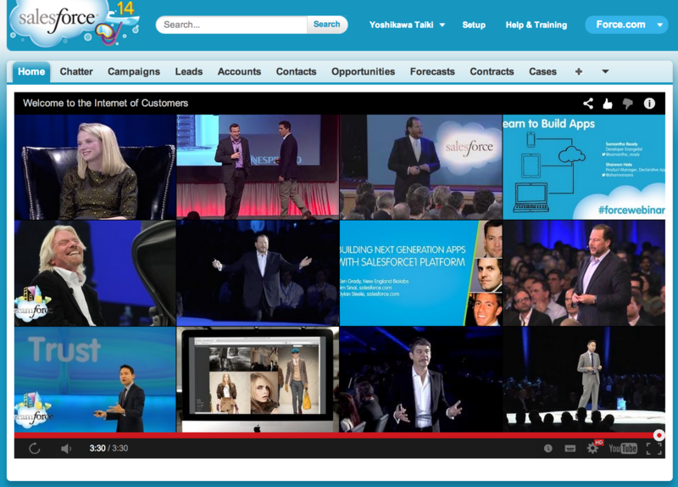Open thumbnail of pinstripe-suit speaker among audience
The image size is (678, 487).
[x=584, y=273]
